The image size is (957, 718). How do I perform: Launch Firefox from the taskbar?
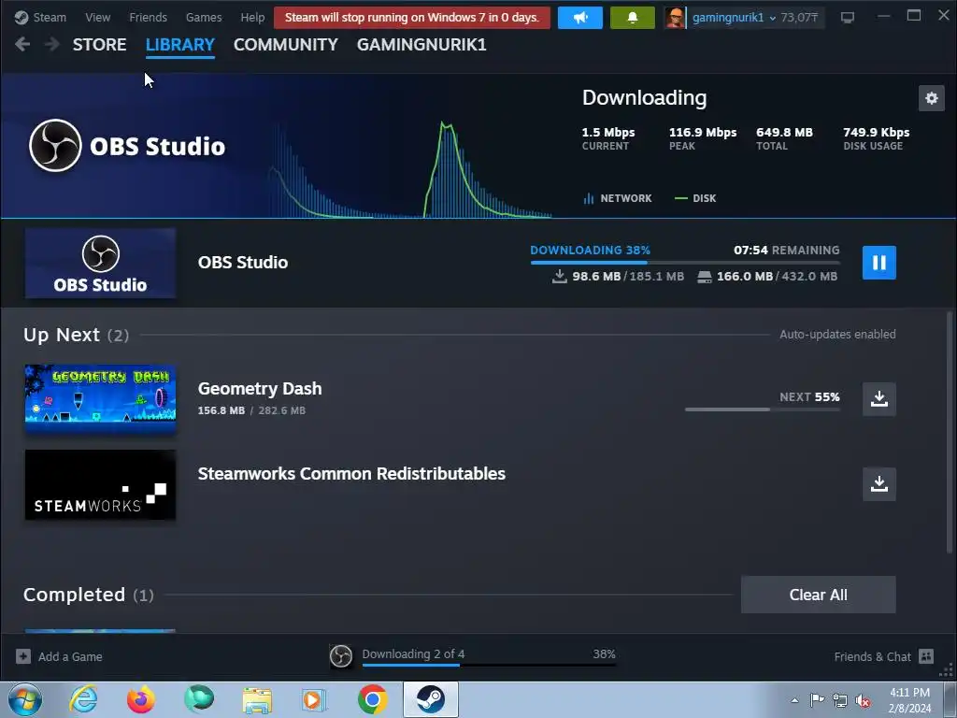141,699
